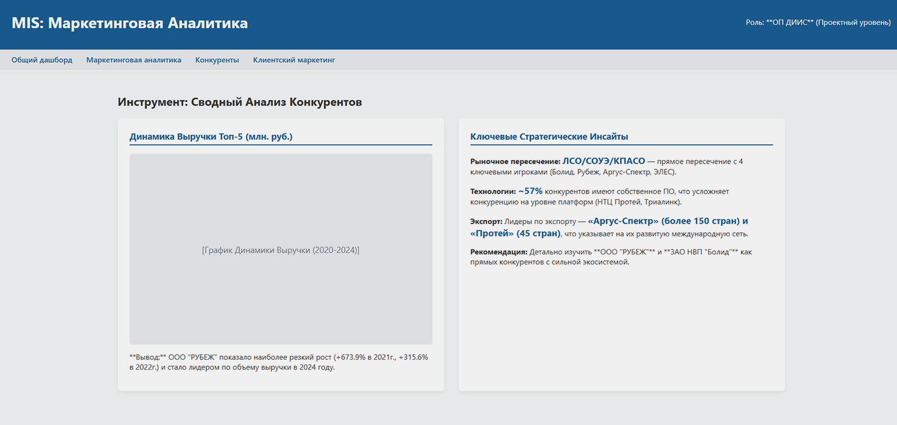Select Клиентский маркетинг in navigation

pyautogui.click(x=294, y=60)
